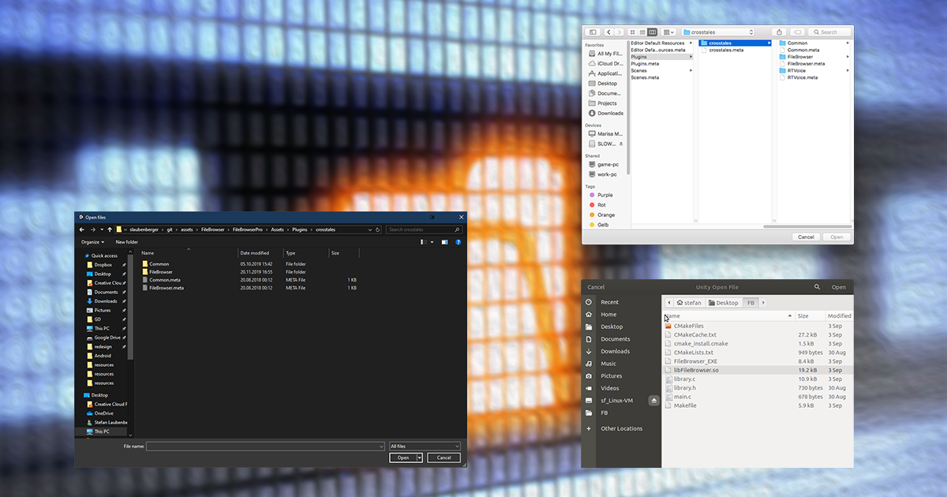Select Recent in the Linux dialog sidebar

[609, 302]
